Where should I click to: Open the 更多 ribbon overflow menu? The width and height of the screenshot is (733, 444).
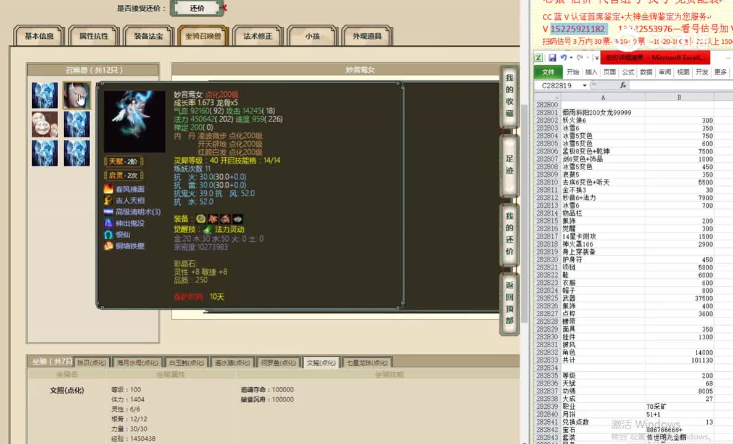click(721, 72)
